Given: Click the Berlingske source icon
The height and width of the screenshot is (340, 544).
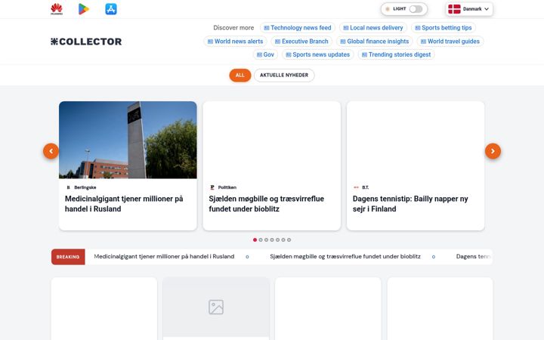Looking at the screenshot, I should (x=68, y=187).
